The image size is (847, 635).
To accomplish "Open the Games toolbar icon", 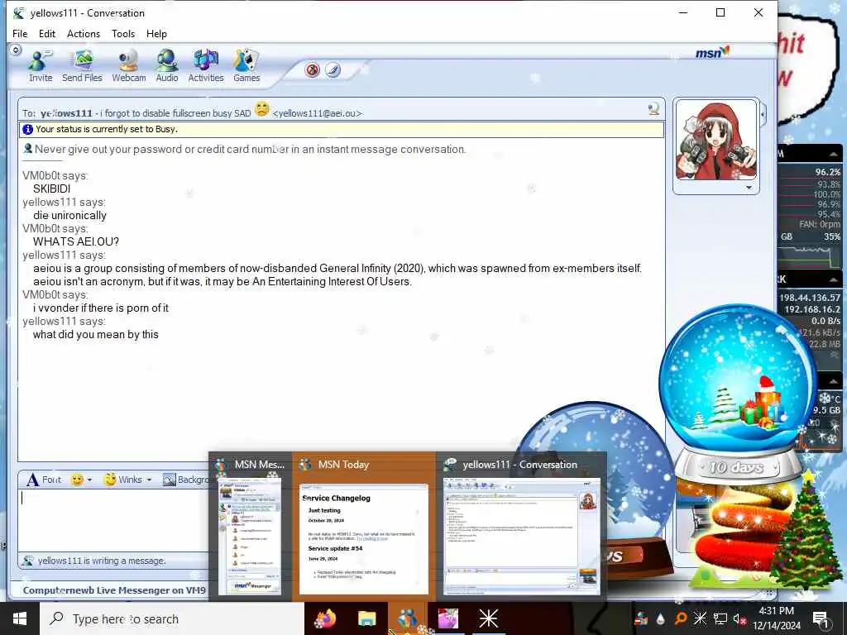I will pyautogui.click(x=246, y=66).
